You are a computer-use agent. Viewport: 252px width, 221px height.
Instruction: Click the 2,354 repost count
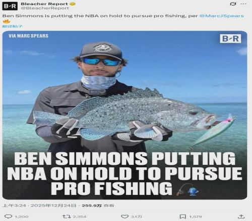coord(80,217)
